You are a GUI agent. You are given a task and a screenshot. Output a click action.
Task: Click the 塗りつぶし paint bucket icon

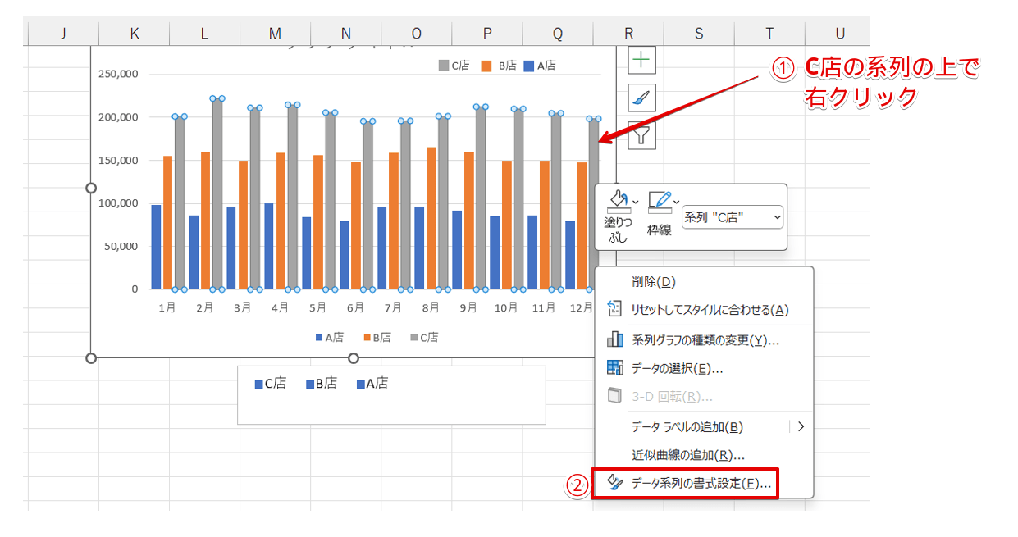[616, 201]
